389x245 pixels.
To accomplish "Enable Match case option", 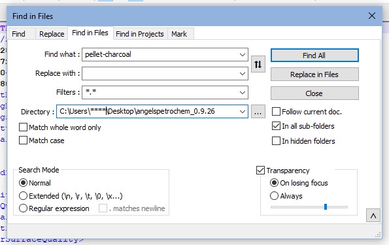I will [23, 140].
